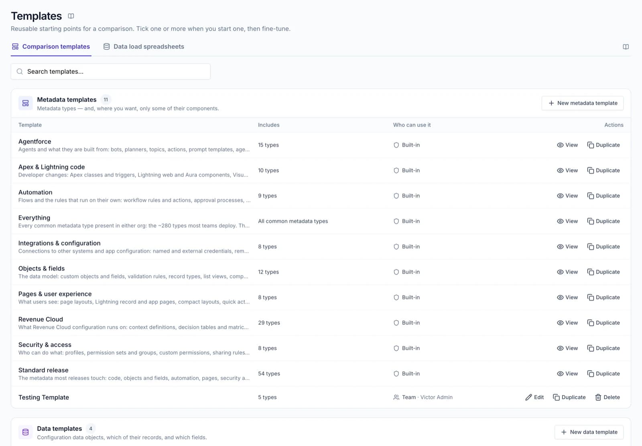Click the Testing Template name
This screenshot has width=642, height=446.
(44, 397)
